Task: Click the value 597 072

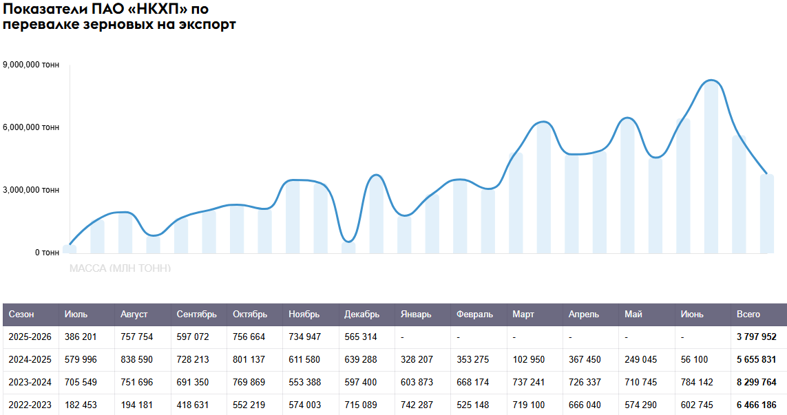Action: tap(193, 337)
